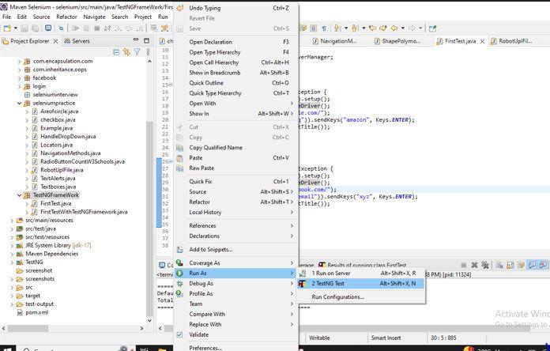Toggle the Validate checkbox in context menu
Screen dimensions: 550x351
tap(179, 334)
